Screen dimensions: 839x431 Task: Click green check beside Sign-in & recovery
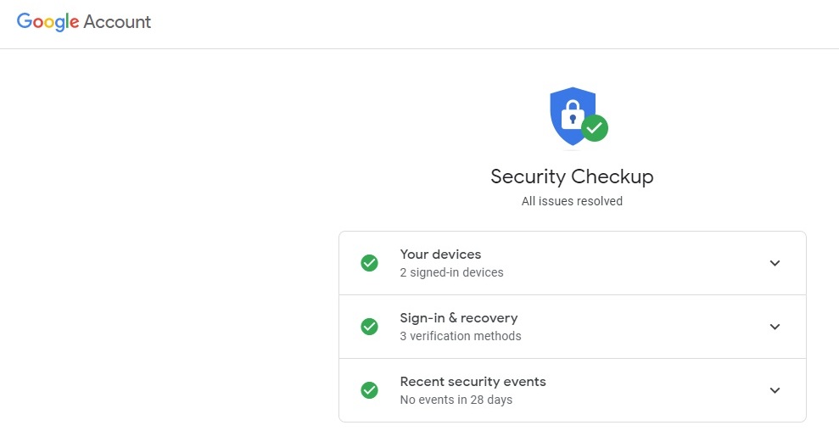369,327
